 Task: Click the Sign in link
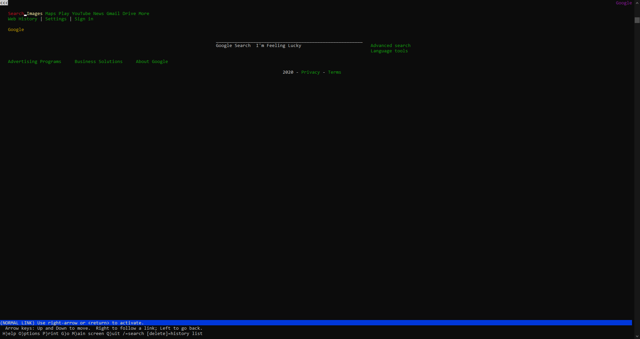[84, 19]
